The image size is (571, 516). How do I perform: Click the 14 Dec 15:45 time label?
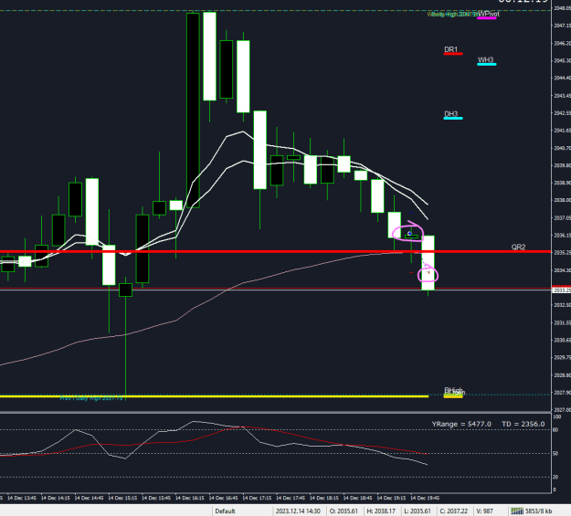pyautogui.click(x=156, y=498)
